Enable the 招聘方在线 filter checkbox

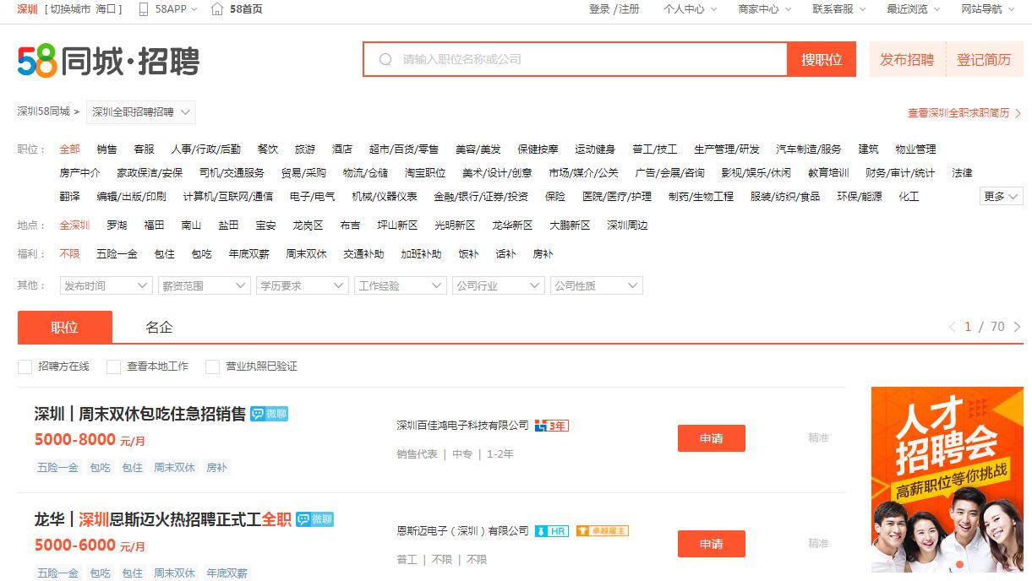point(25,367)
